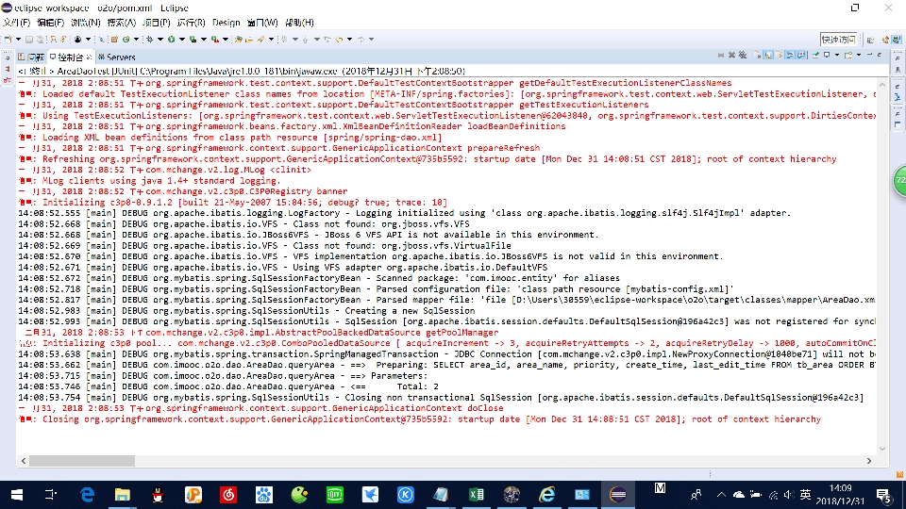Switch to the Java EE perspective icon
The width and height of the screenshot is (906, 509).
pyautogui.click(x=886, y=40)
